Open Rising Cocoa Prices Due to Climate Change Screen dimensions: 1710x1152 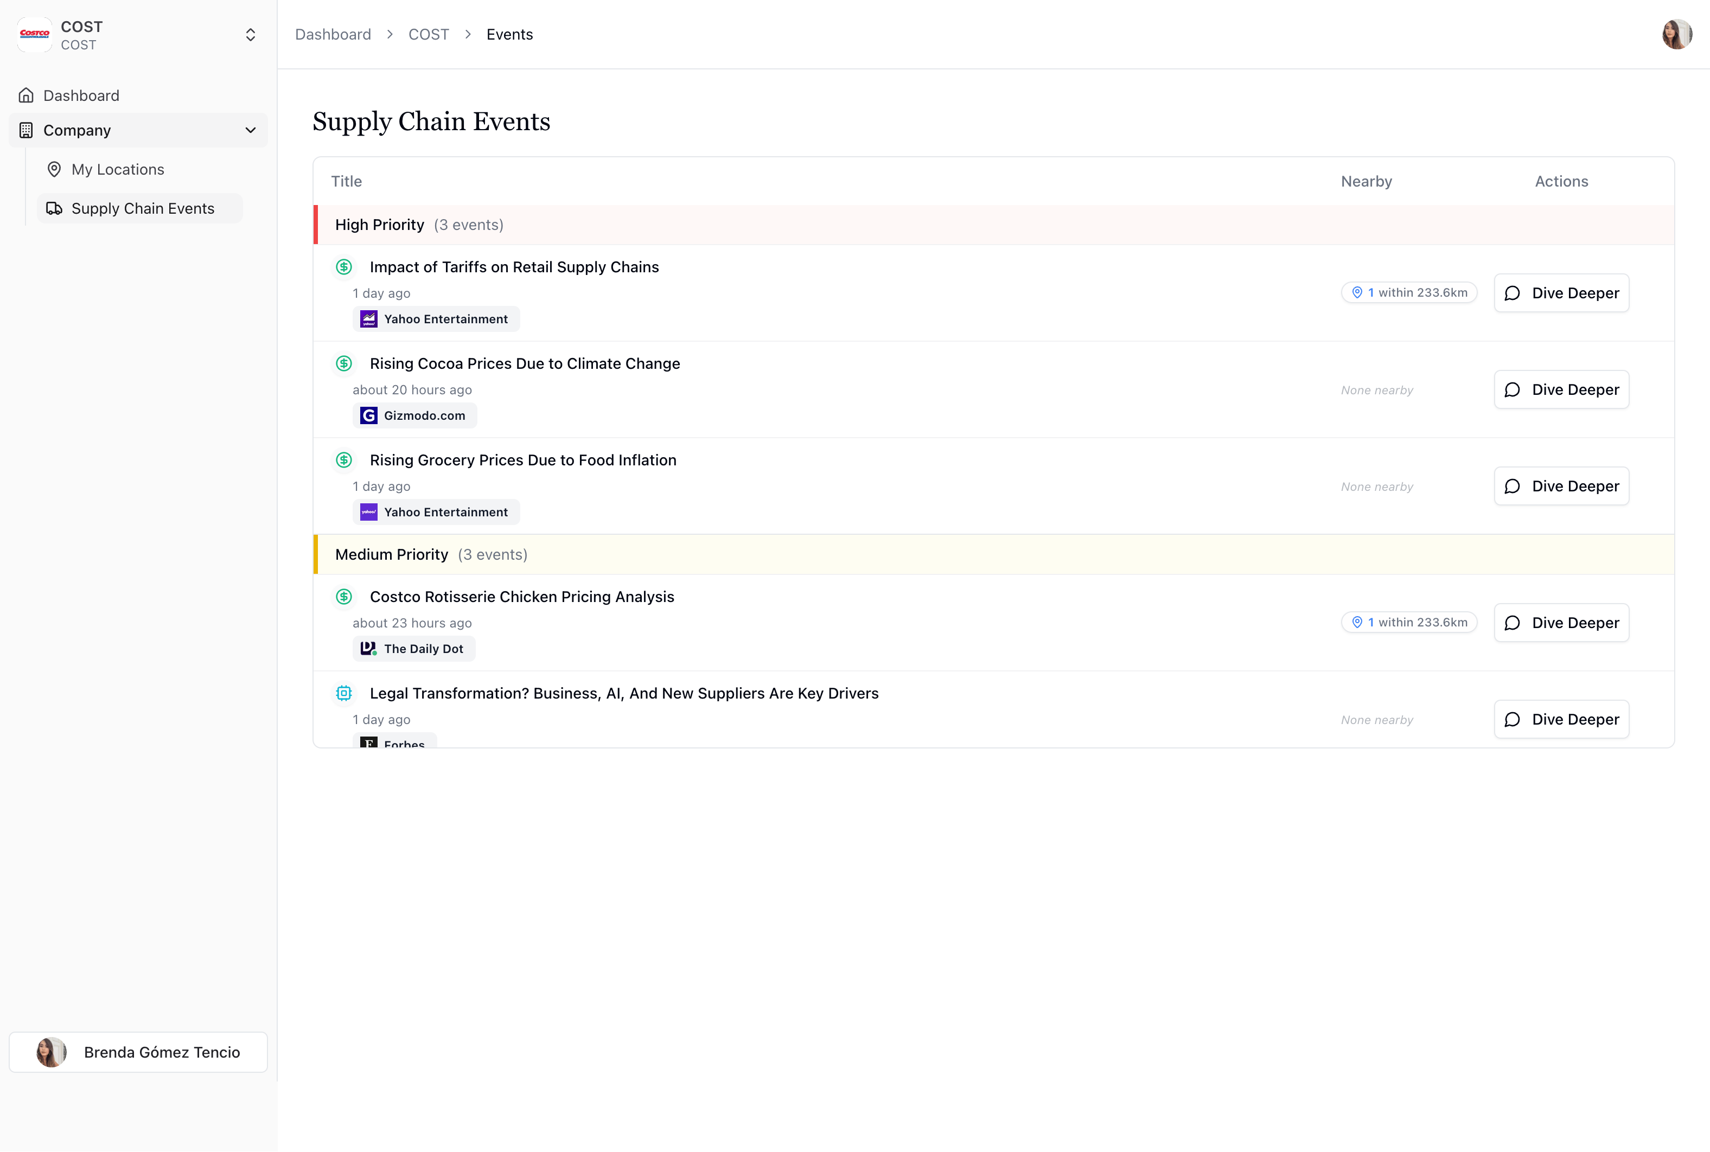tap(525, 364)
